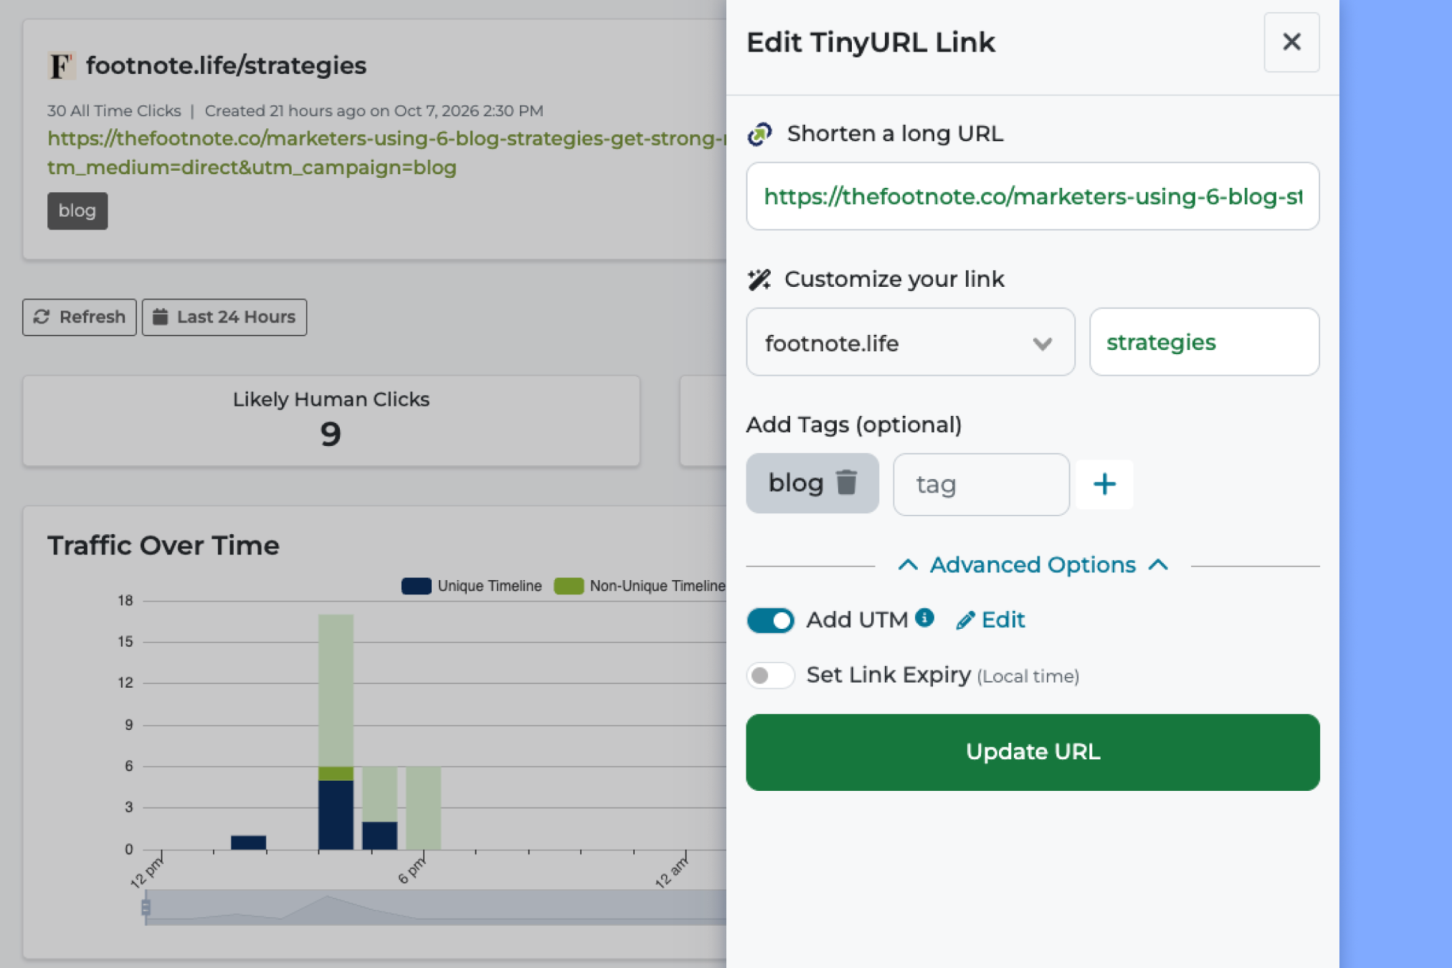The image size is (1452, 968).
Task: Add a new tag with plus icon
Action: tap(1104, 484)
